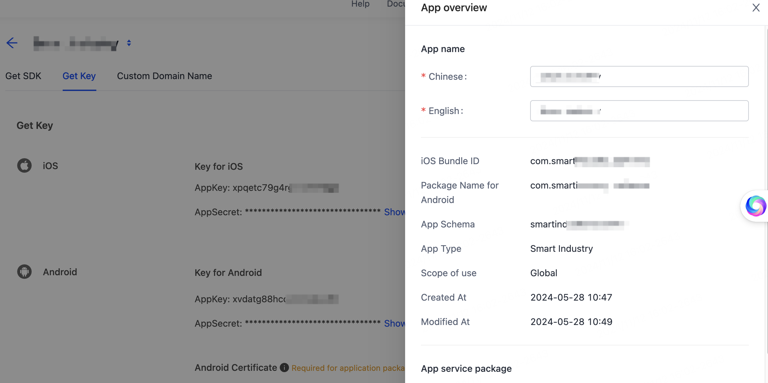Select the iOS AppKey value text
This screenshot has height=383, width=768.
click(x=285, y=188)
